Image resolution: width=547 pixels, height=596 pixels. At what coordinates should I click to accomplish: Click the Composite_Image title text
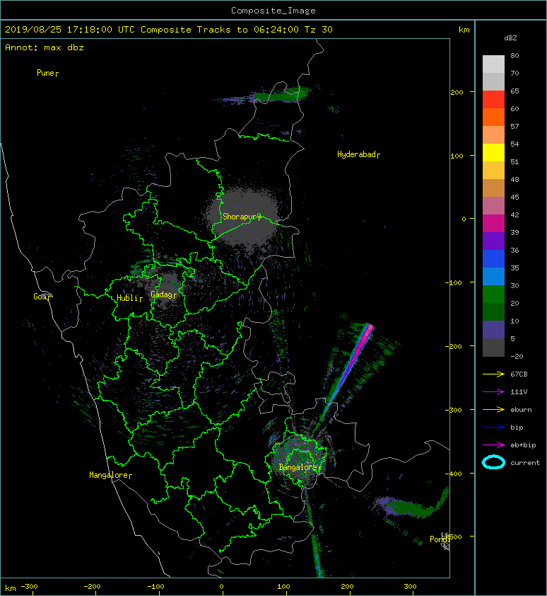point(273,11)
